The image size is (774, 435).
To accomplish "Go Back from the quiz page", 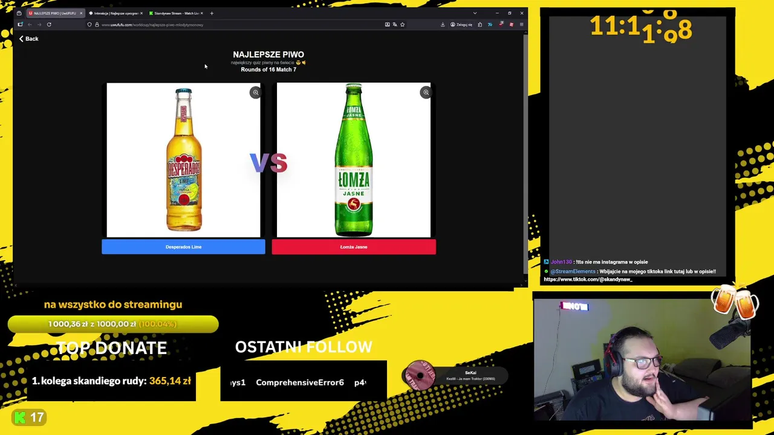I will [x=28, y=39].
